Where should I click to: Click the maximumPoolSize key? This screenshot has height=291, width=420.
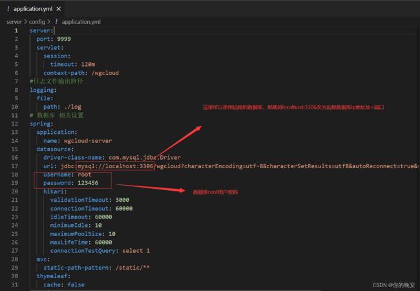pos(78,234)
